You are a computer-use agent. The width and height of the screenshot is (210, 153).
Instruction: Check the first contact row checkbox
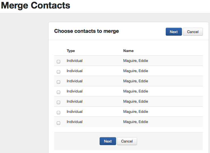(58, 62)
